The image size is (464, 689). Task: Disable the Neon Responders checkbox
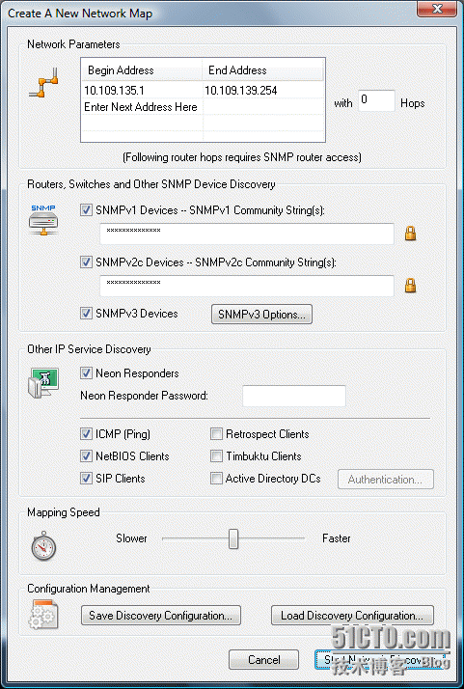[x=86, y=373]
